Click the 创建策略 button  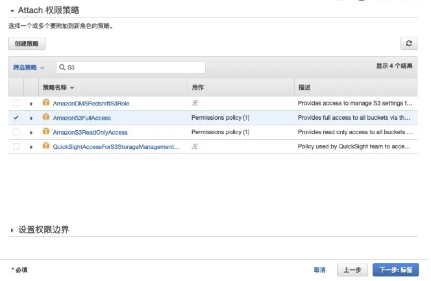27,43
